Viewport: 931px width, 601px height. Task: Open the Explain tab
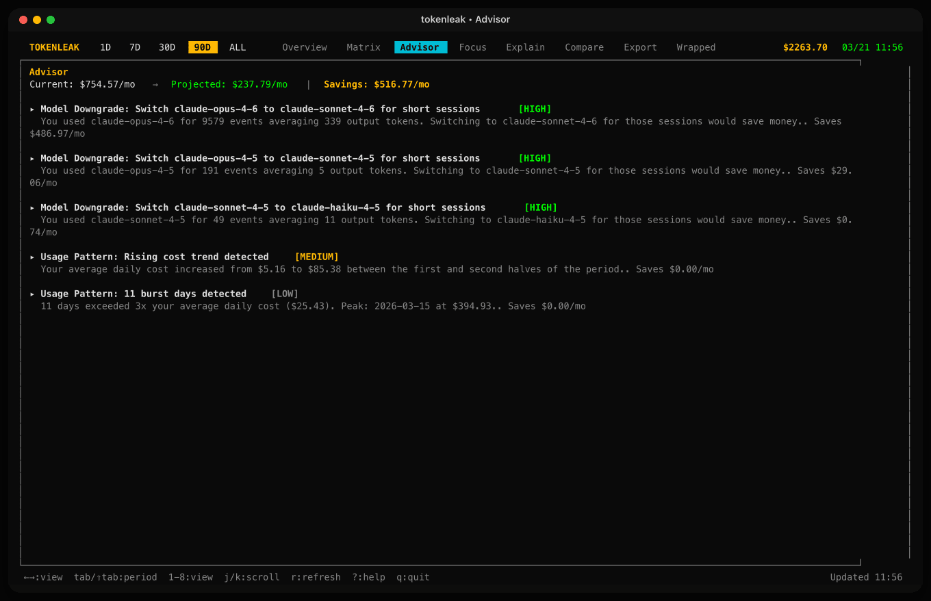[526, 47]
